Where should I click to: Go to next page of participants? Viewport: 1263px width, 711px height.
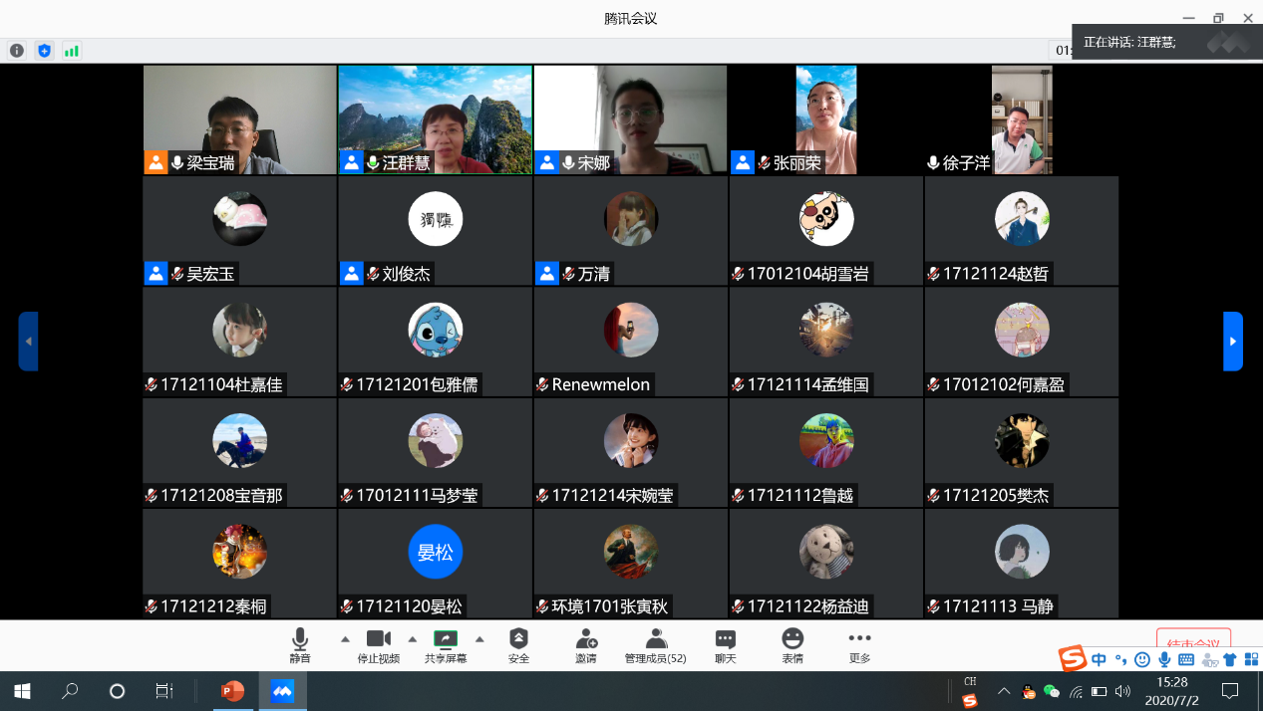click(1233, 342)
